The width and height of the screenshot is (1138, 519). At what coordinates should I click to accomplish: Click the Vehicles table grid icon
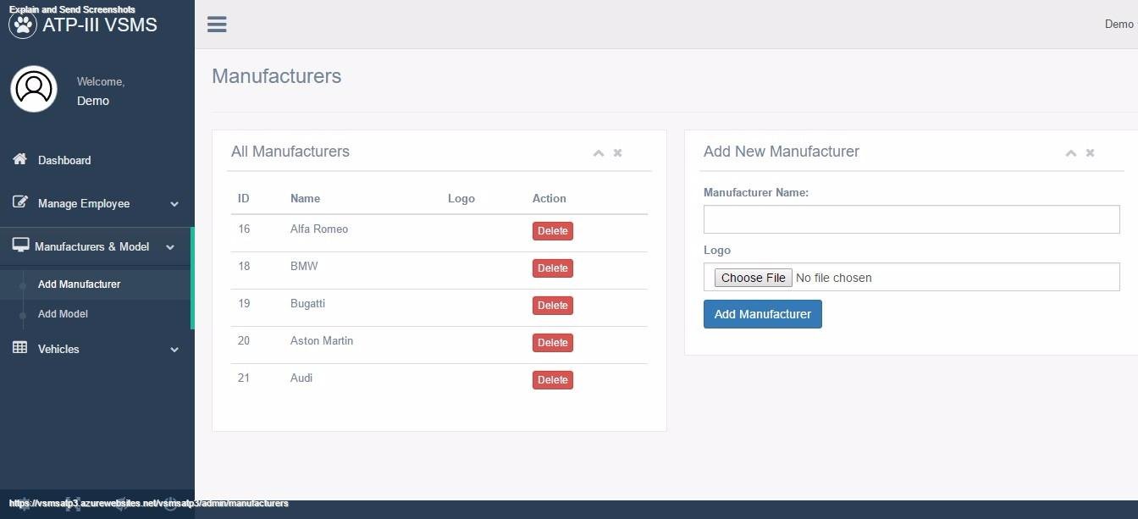click(x=19, y=348)
